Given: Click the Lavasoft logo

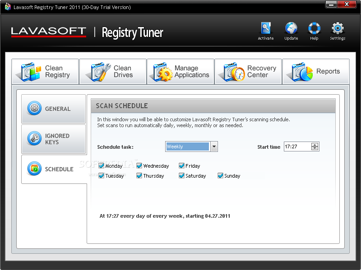Looking at the screenshot, I should (x=49, y=32).
